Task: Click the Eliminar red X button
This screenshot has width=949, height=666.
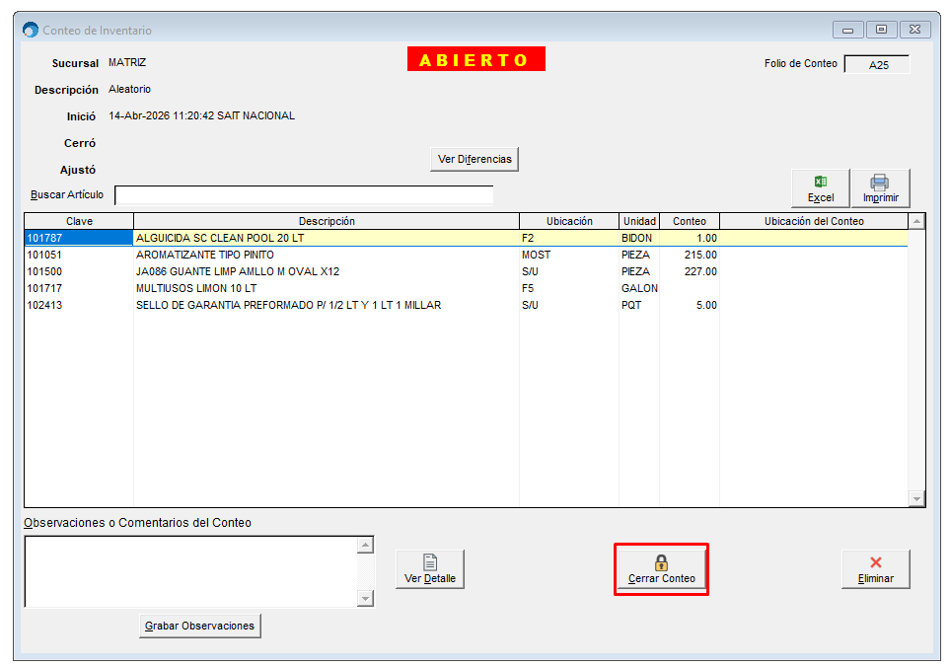Action: (875, 569)
